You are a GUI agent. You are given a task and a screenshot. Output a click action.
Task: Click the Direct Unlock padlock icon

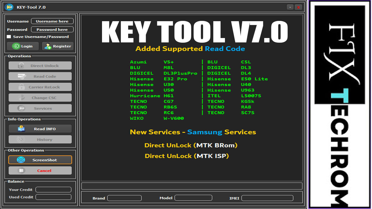(x=21, y=66)
